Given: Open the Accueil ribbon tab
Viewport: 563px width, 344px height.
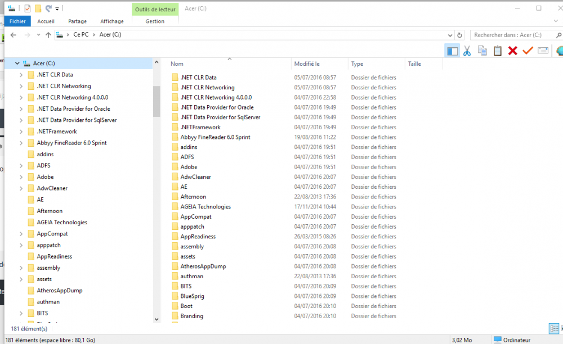Looking at the screenshot, I should pos(46,21).
